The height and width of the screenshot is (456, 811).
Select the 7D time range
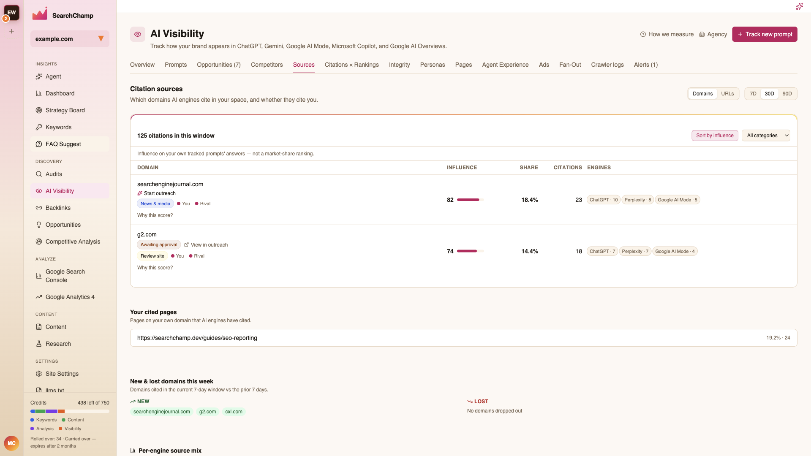753,94
